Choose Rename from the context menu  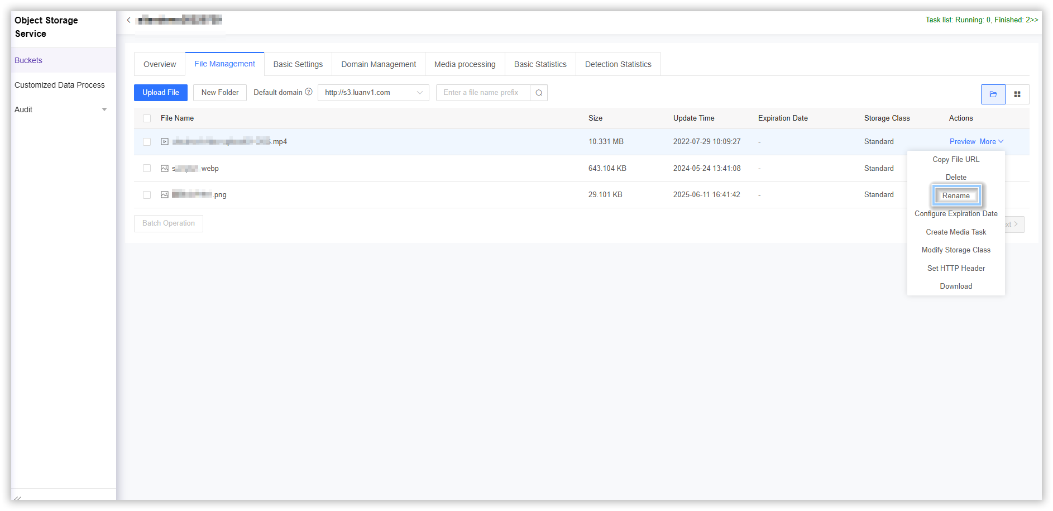pos(956,195)
